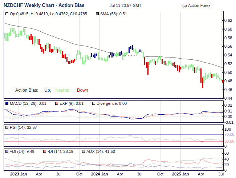Screen dimensions: 236x178
Task: Click the white OHLC legend square
Action: pos(7,14)
